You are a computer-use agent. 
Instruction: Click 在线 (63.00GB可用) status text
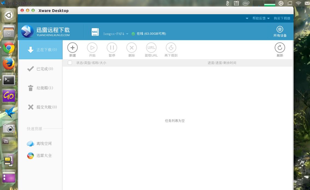click(x=151, y=34)
